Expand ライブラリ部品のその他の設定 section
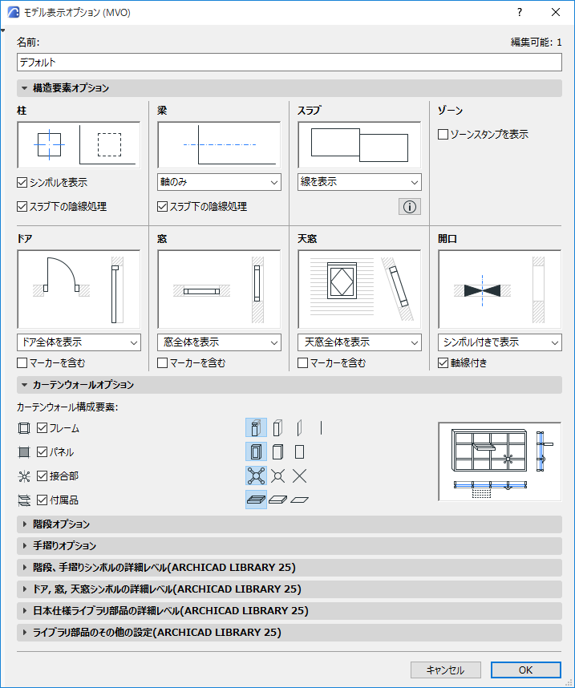This screenshot has width=575, height=688. 290,633
